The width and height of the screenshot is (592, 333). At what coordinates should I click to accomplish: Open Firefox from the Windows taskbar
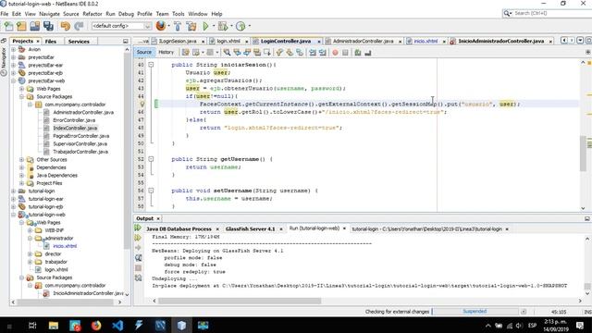[x=96, y=325]
